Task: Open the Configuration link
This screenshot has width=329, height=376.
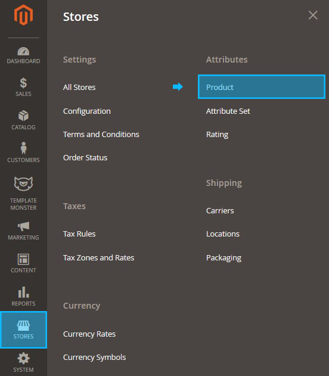Action: 87,111
